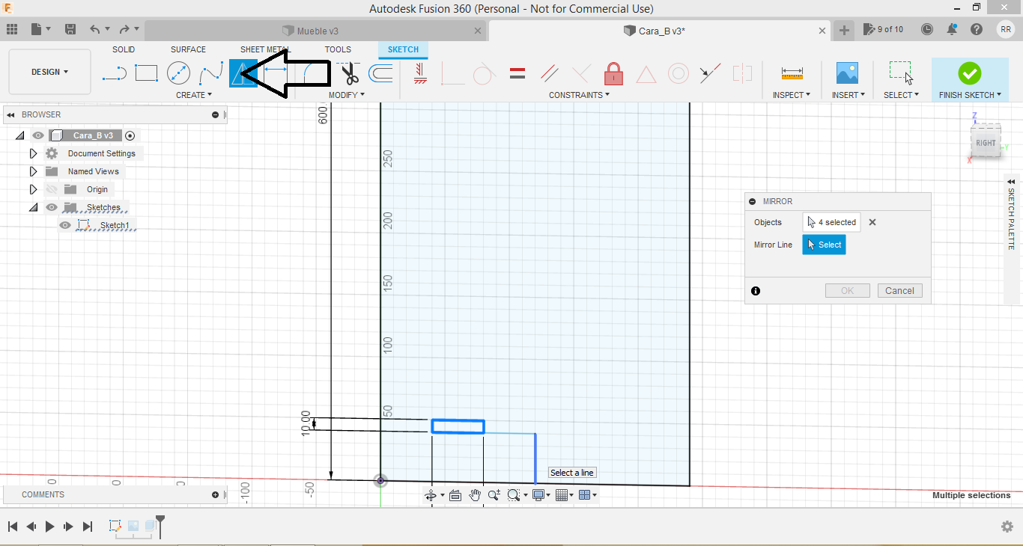Activate the Mirror tool icon
The image size is (1023, 546).
point(242,73)
